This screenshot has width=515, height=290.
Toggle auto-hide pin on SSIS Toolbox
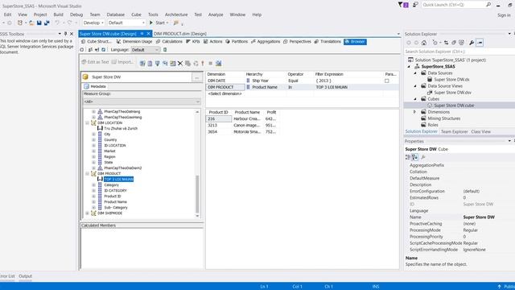pyautogui.click(x=65, y=34)
